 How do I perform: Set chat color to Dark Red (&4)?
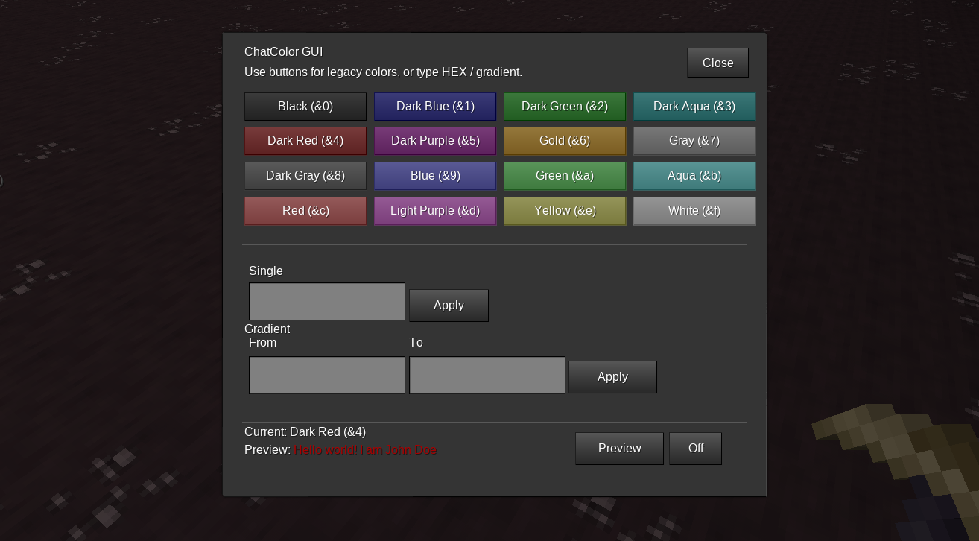click(305, 141)
